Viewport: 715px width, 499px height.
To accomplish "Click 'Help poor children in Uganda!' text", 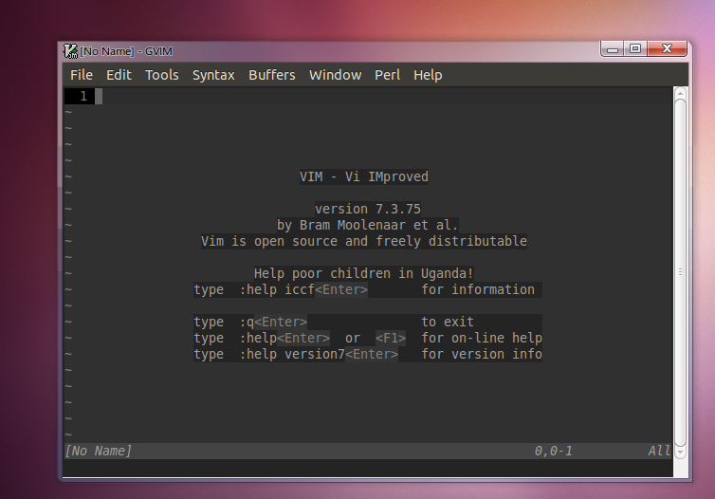I will tap(363, 273).
